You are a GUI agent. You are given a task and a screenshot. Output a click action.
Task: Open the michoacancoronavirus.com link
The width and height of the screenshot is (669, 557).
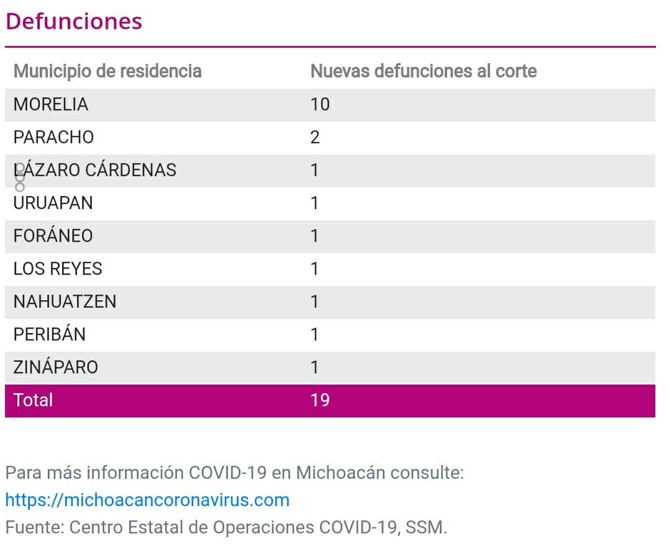(x=147, y=500)
